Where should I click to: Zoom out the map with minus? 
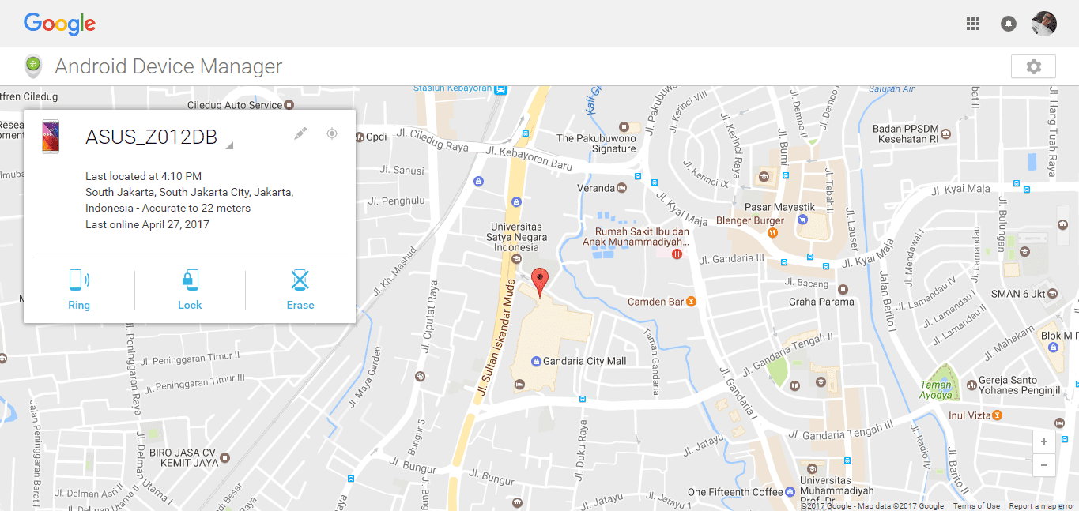click(x=1044, y=464)
